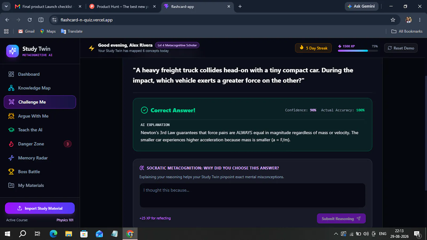The width and height of the screenshot is (427, 240).
Task: Open the Dashboard sidebar item
Action: (x=40, y=74)
